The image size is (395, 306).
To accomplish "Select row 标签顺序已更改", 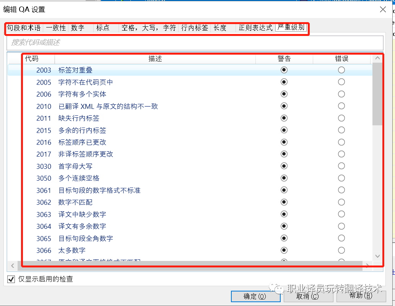I will point(82,142).
